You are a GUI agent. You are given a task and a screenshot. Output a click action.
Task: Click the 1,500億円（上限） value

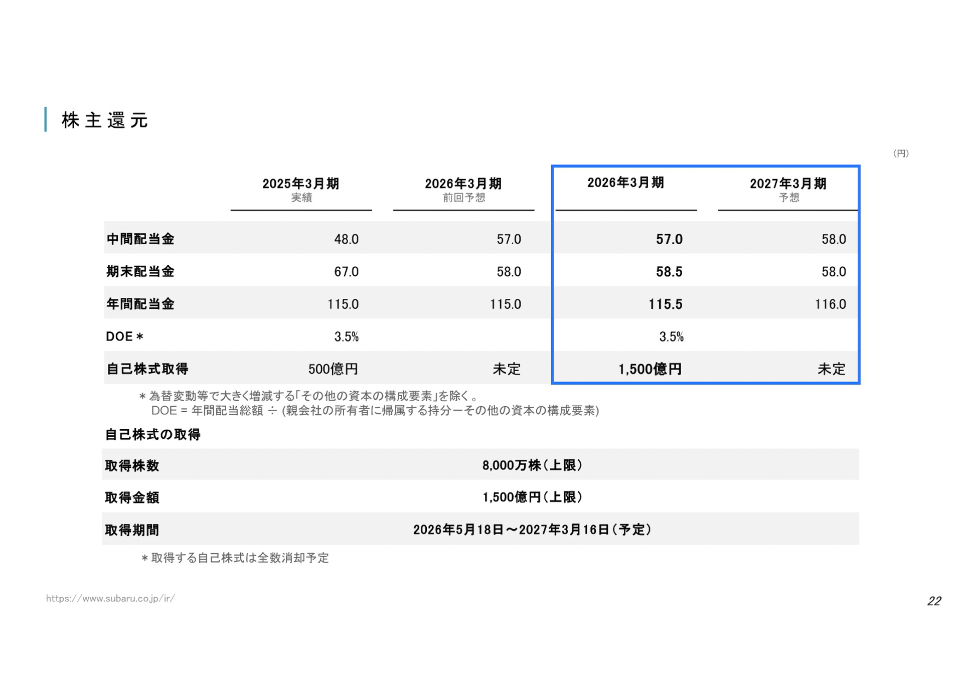(x=533, y=497)
